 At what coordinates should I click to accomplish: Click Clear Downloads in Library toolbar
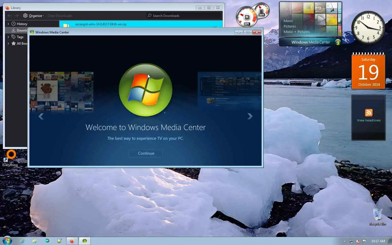point(60,16)
